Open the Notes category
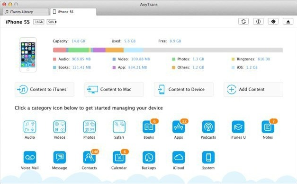 point(268,126)
